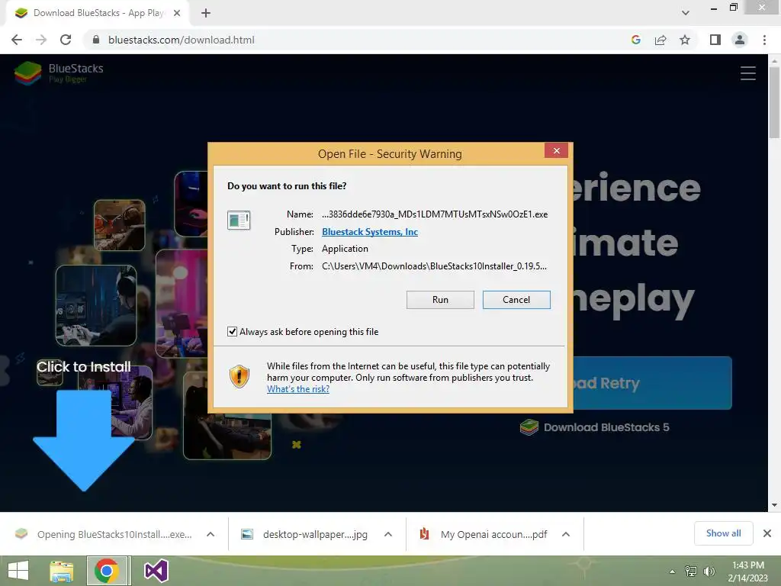The height and width of the screenshot is (586, 781).
Task: Click the BlueStacks logo on page
Action: tap(59, 73)
